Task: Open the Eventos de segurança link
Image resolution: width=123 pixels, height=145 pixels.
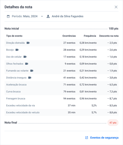Action: pos(104,138)
